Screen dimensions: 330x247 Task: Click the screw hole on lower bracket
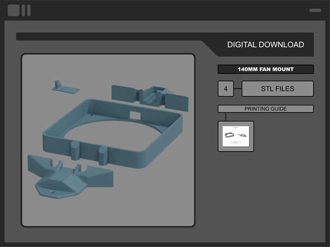52,192
